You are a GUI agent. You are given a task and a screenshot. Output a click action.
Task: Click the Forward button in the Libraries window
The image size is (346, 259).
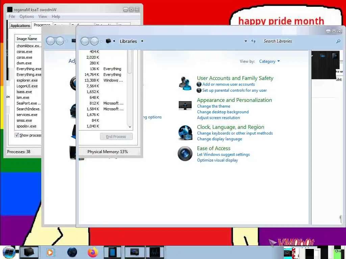coord(95,41)
